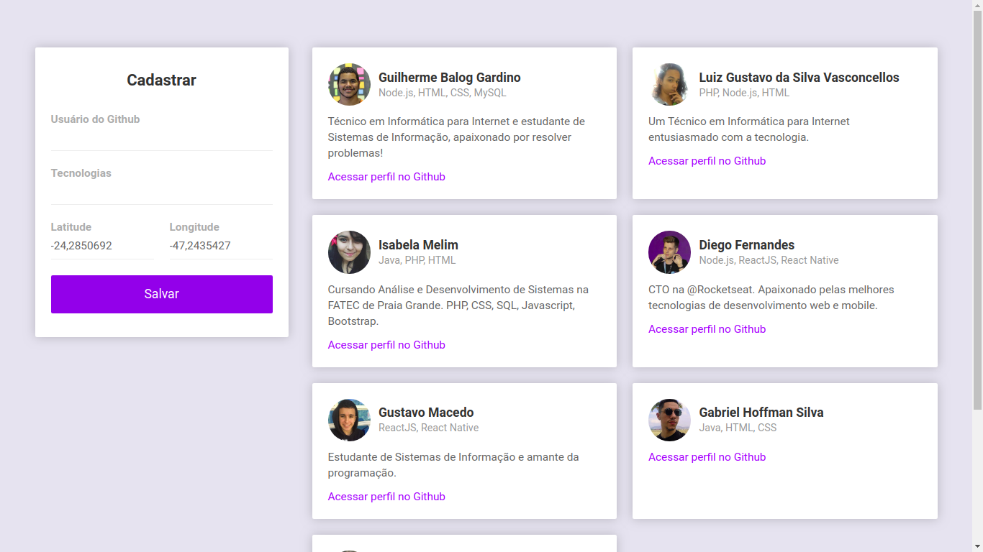
Task: Click the techs text Node.js, HTML, CSS, MySQL
Action: click(x=443, y=93)
